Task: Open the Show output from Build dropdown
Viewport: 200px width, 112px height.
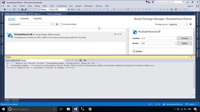Action: coord(43,60)
